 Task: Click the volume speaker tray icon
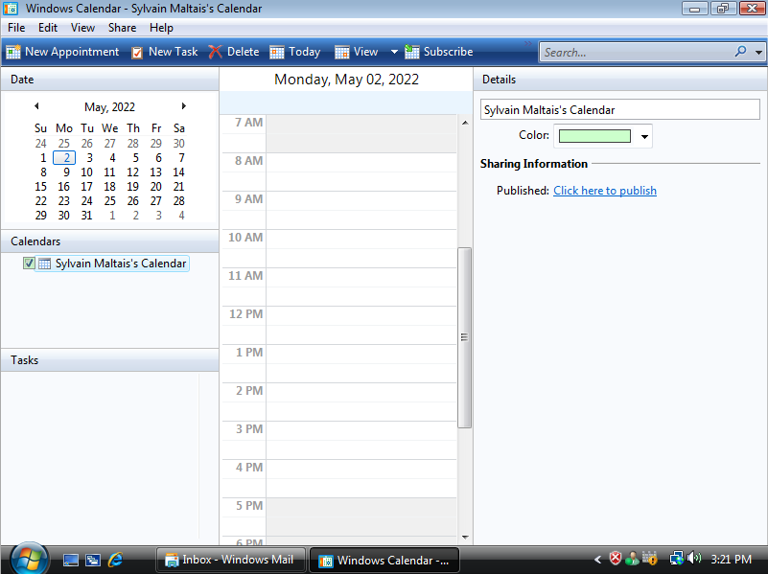click(694, 559)
